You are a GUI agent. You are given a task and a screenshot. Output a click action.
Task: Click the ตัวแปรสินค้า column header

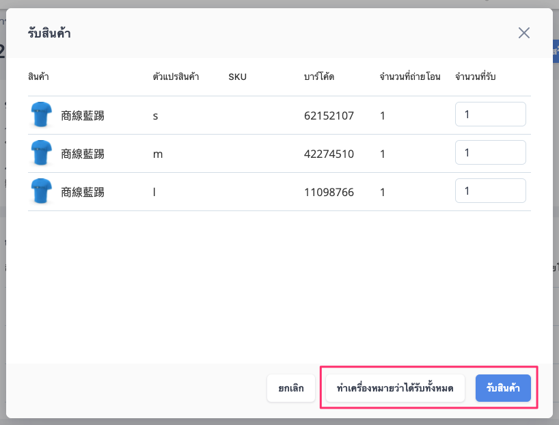point(176,77)
